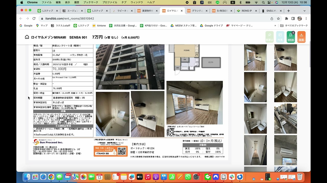This screenshot has width=327, height=183.
Task: Switch to the ラビーネッ tab
Action: click(122, 11)
